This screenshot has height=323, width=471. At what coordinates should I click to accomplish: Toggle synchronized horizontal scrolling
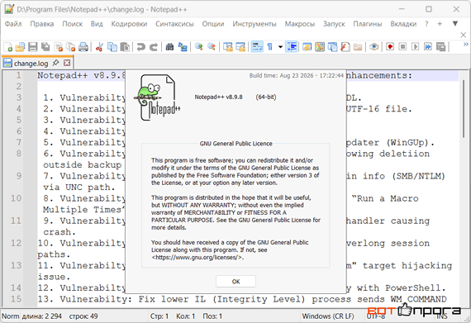240,47
